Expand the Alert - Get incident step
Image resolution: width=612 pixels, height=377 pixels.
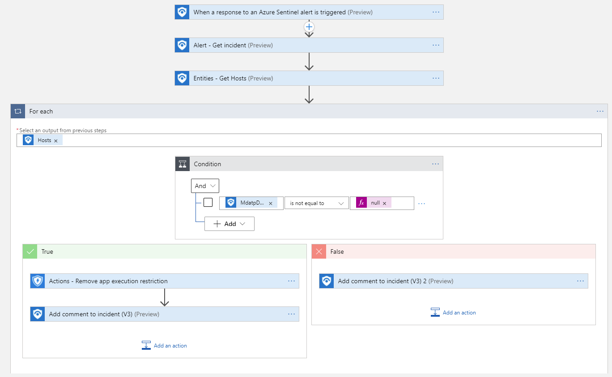(309, 45)
